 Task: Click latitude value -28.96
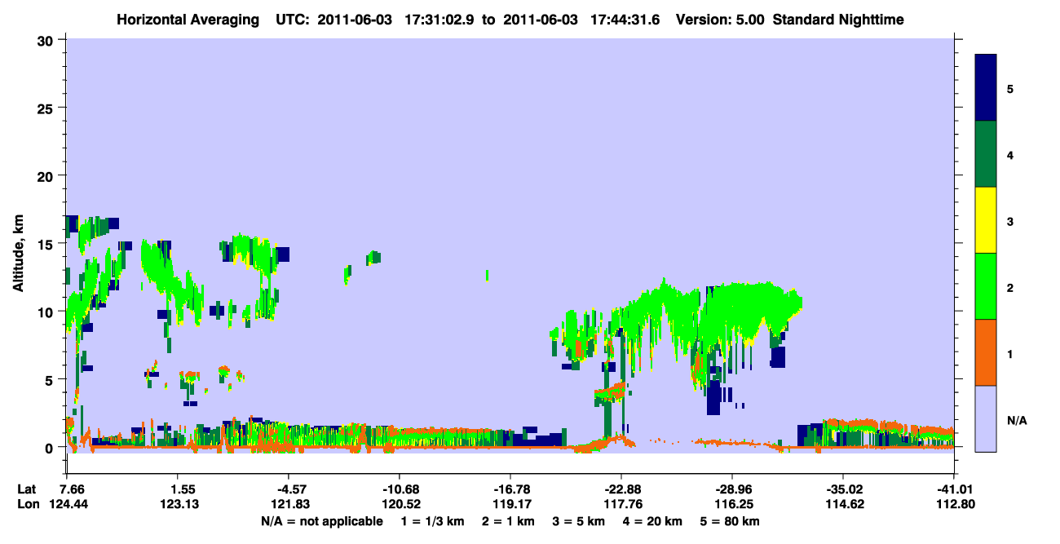(732, 489)
